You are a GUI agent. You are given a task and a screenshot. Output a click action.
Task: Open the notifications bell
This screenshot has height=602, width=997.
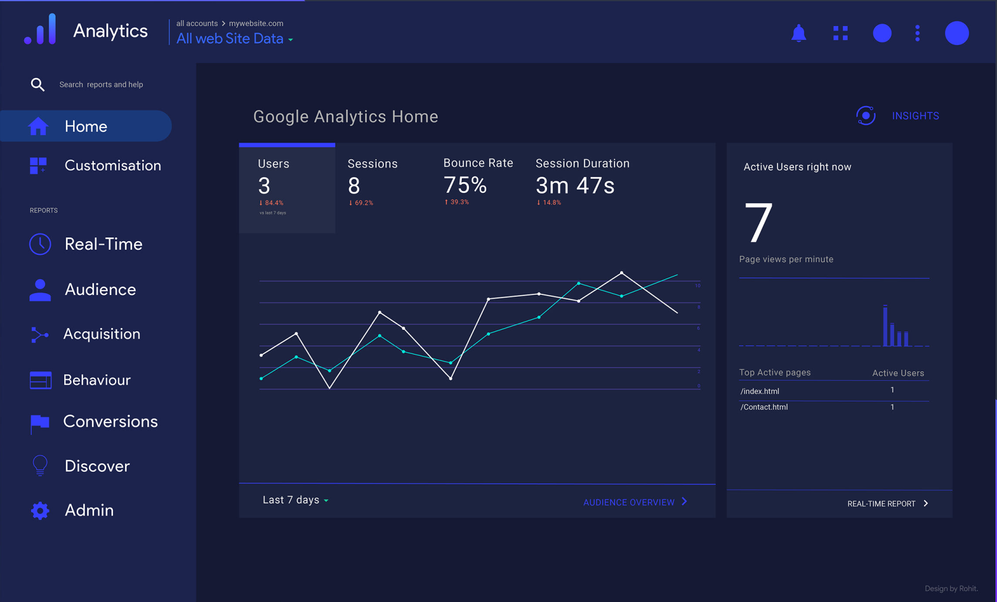tap(798, 33)
